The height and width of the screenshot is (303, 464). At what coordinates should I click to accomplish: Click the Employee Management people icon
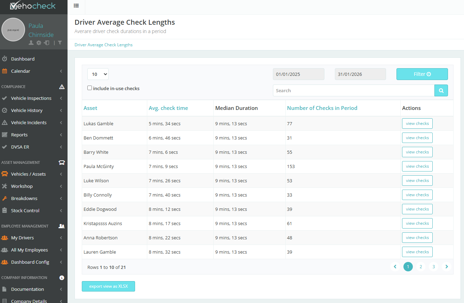[62, 226]
